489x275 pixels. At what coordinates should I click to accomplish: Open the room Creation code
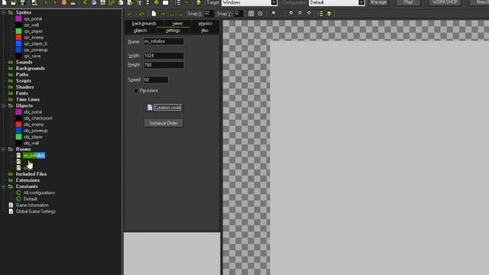click(x=164, y=108)
